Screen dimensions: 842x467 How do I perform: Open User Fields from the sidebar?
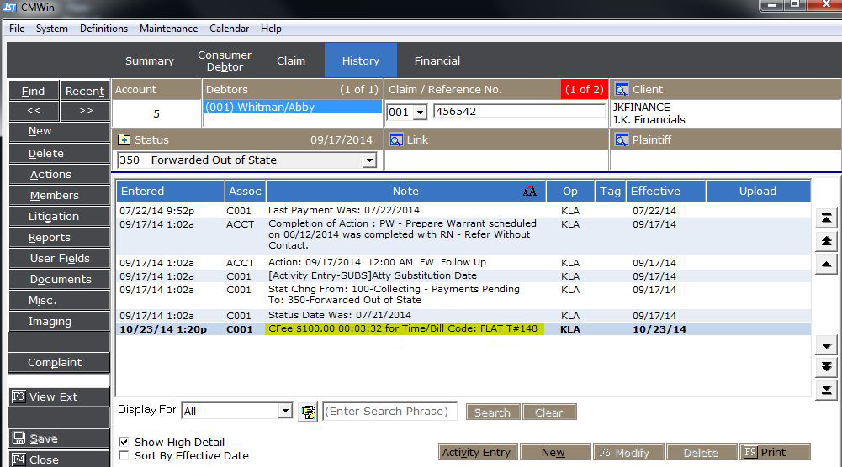click(59, 258)
